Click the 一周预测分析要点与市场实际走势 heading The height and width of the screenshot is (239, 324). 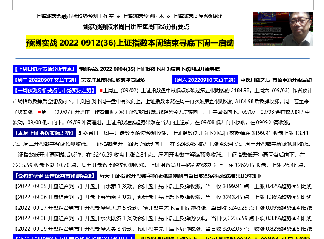[54, 91]
